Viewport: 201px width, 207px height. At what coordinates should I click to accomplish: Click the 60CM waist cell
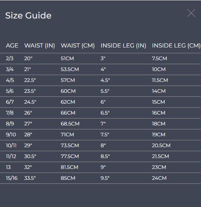tap(68, 91)
